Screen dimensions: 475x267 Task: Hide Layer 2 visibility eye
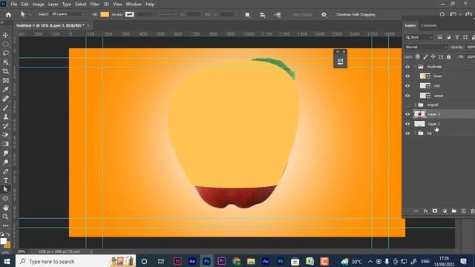click(x=407, y=124)
